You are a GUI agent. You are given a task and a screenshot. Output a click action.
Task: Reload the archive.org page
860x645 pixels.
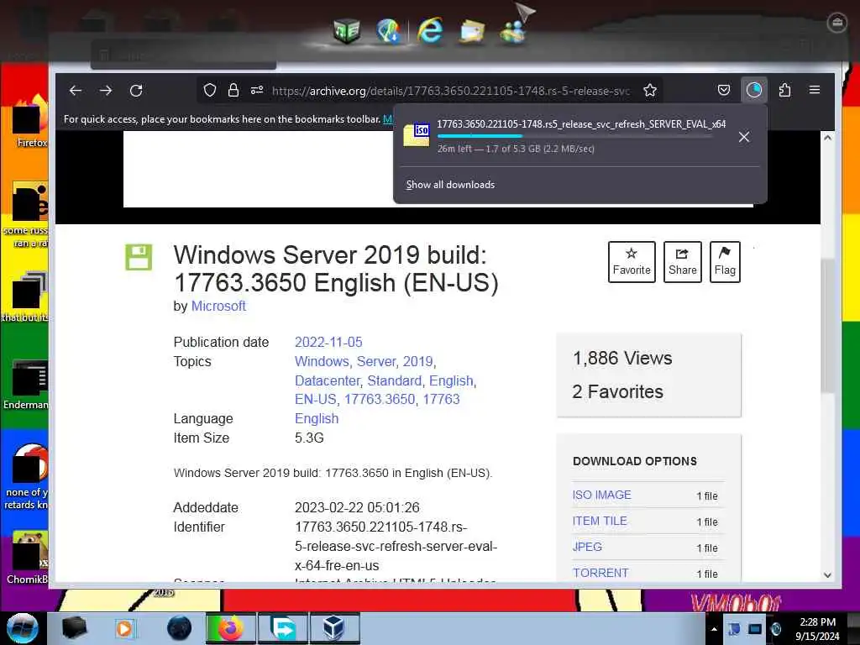pyautogui.click(x=136, y=91)
